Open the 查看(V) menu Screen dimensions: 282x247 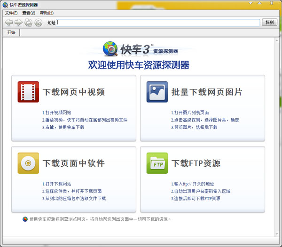29,13
